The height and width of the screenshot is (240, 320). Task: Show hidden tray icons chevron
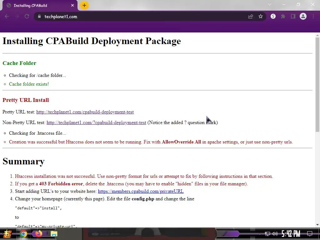[260, 234]
